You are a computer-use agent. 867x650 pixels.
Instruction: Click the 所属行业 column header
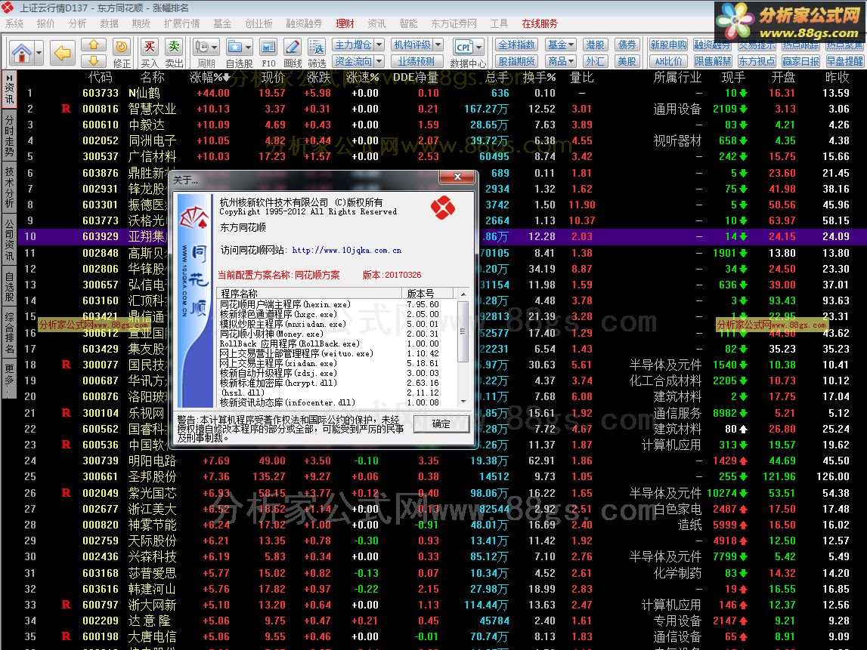click(x=677, y=77)
